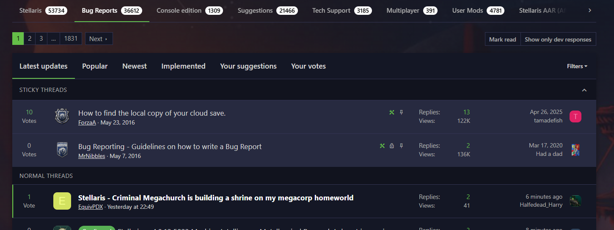This screenshot has width=614, height=230.
Task: Open Apr 26, 2025 last post date
Action: [x=546, y=112]
